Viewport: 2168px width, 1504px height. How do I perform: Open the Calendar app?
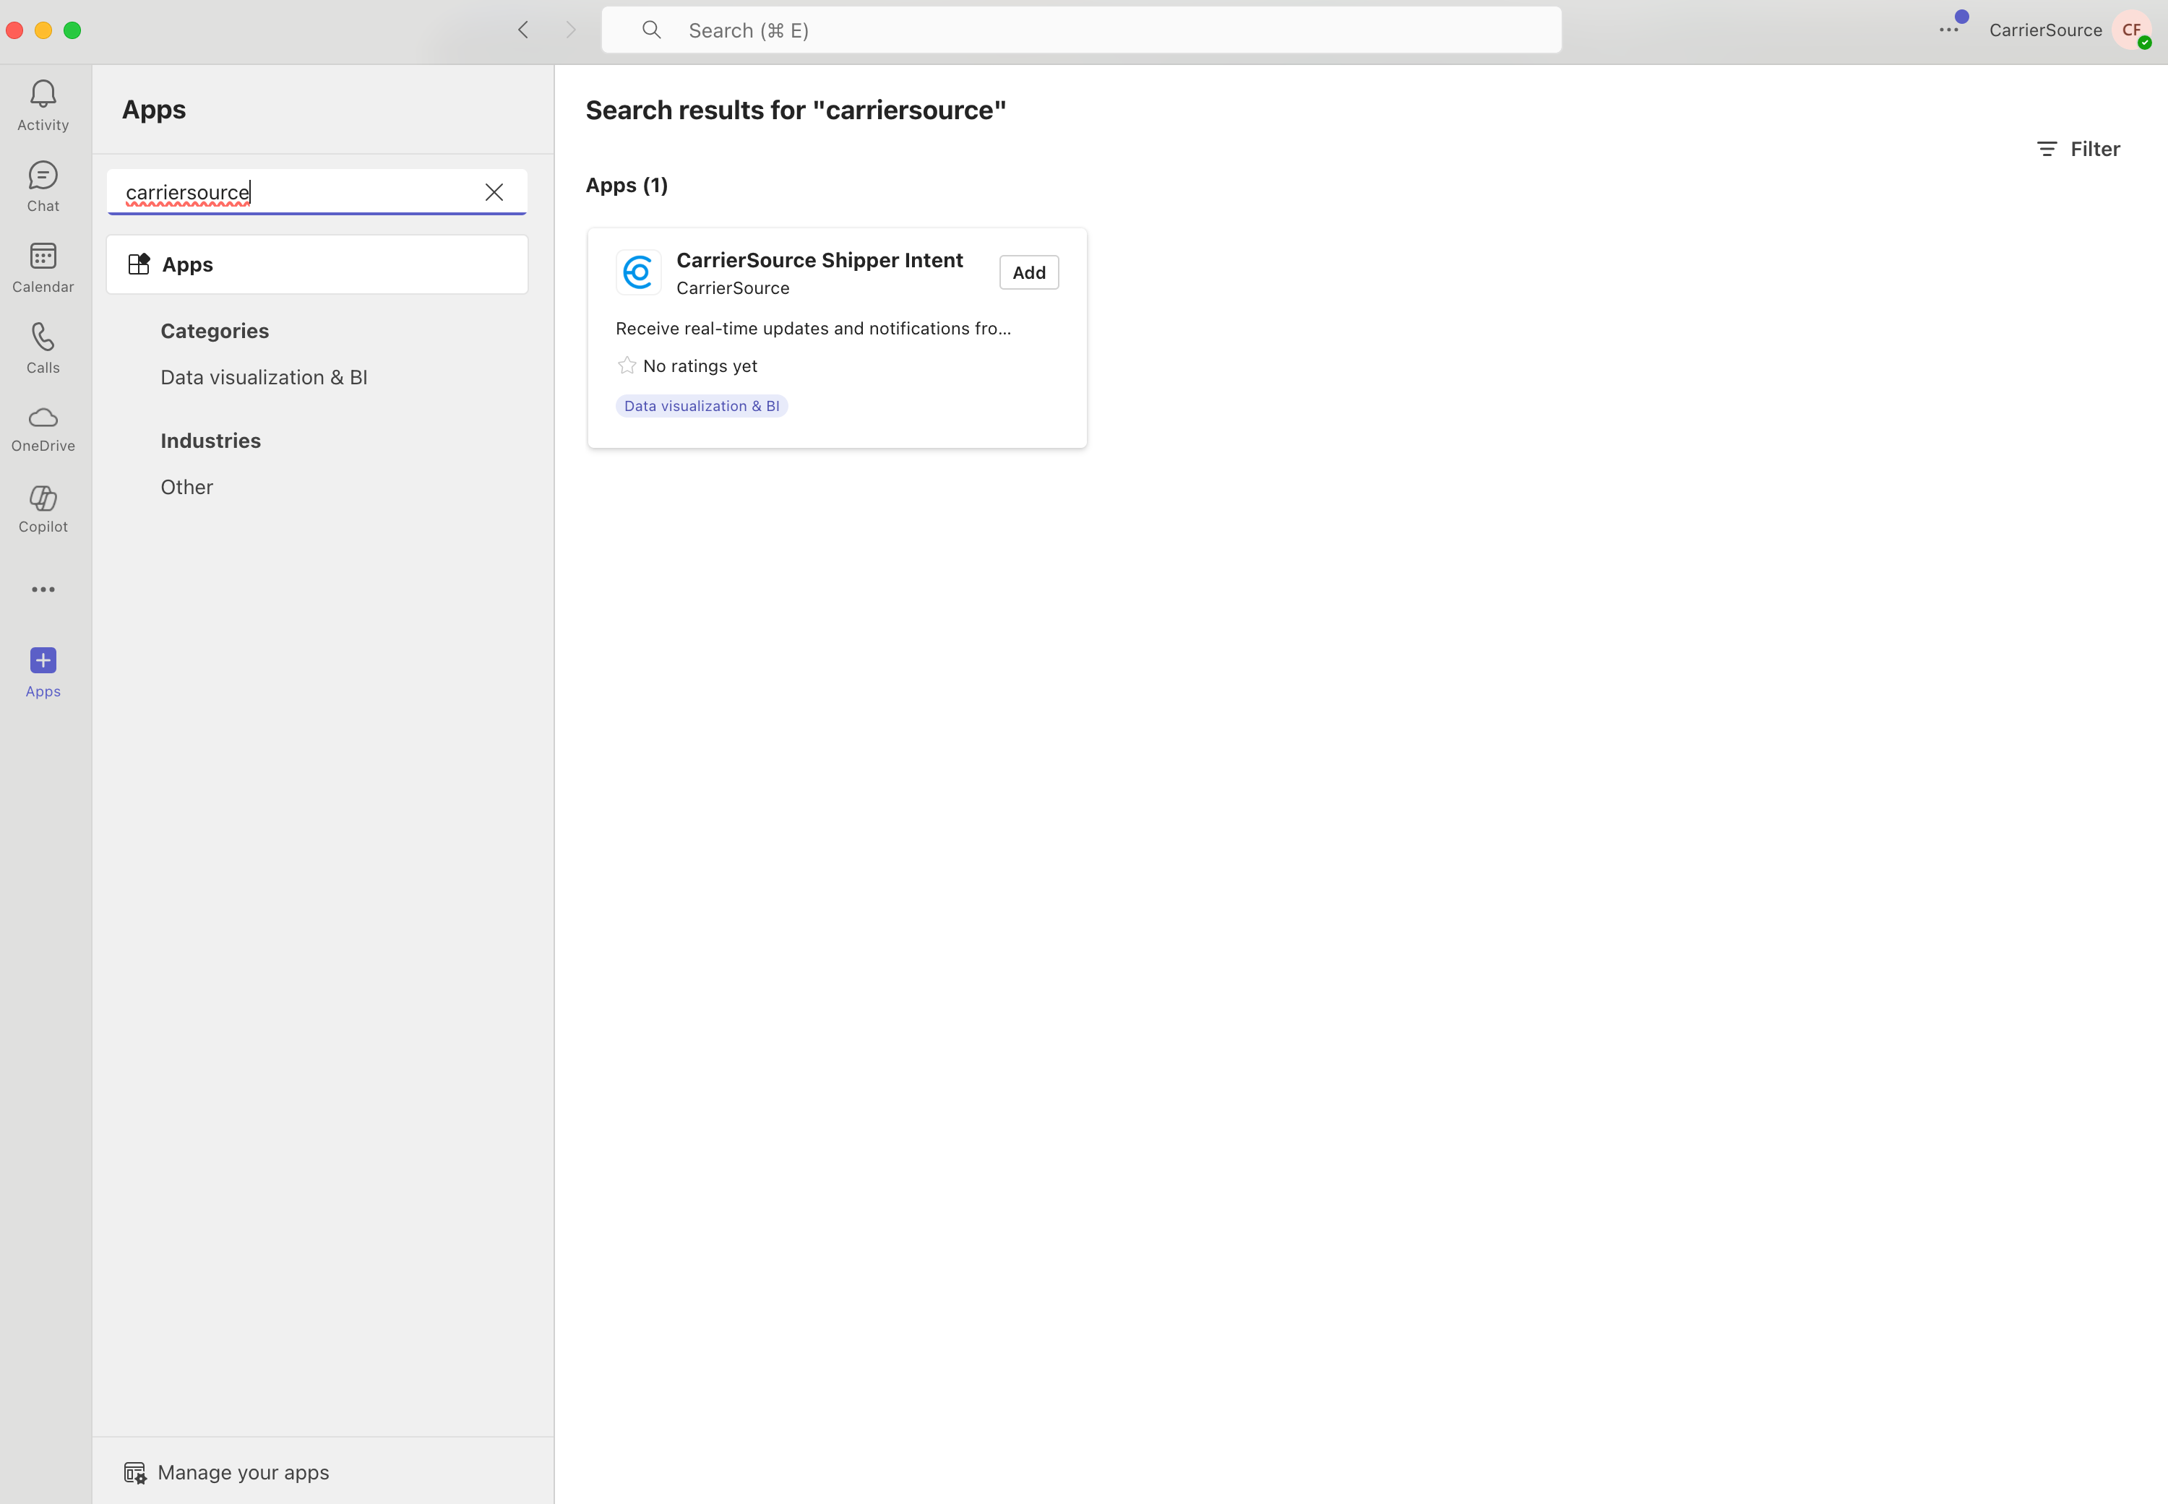[43, 267]
